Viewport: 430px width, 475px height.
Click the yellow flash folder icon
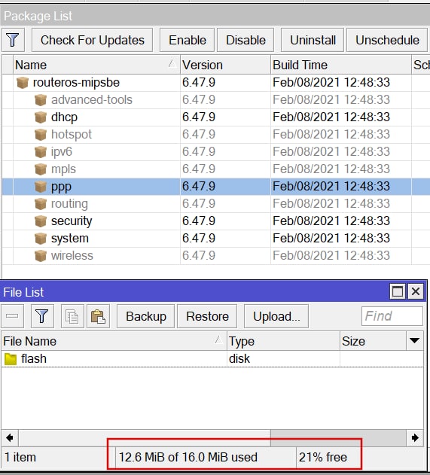point(11,359)
